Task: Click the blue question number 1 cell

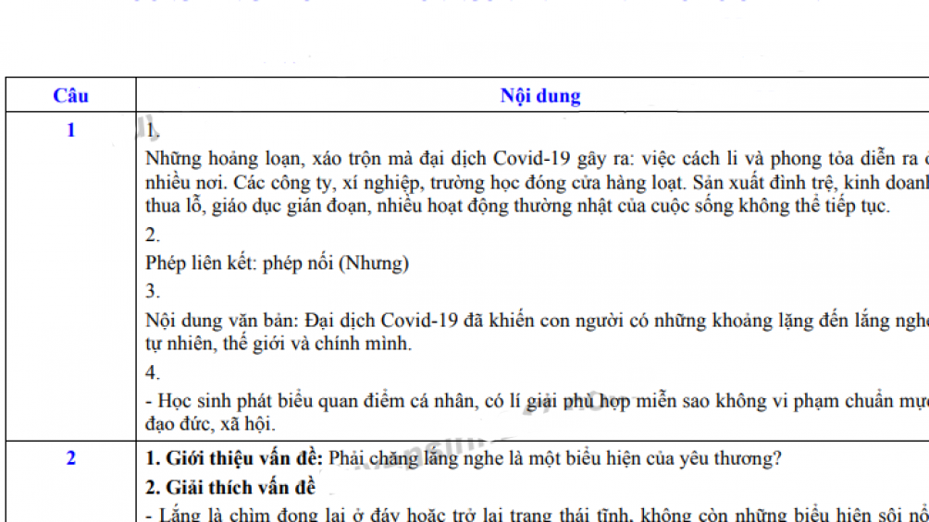Action: (x=70, y=129)
